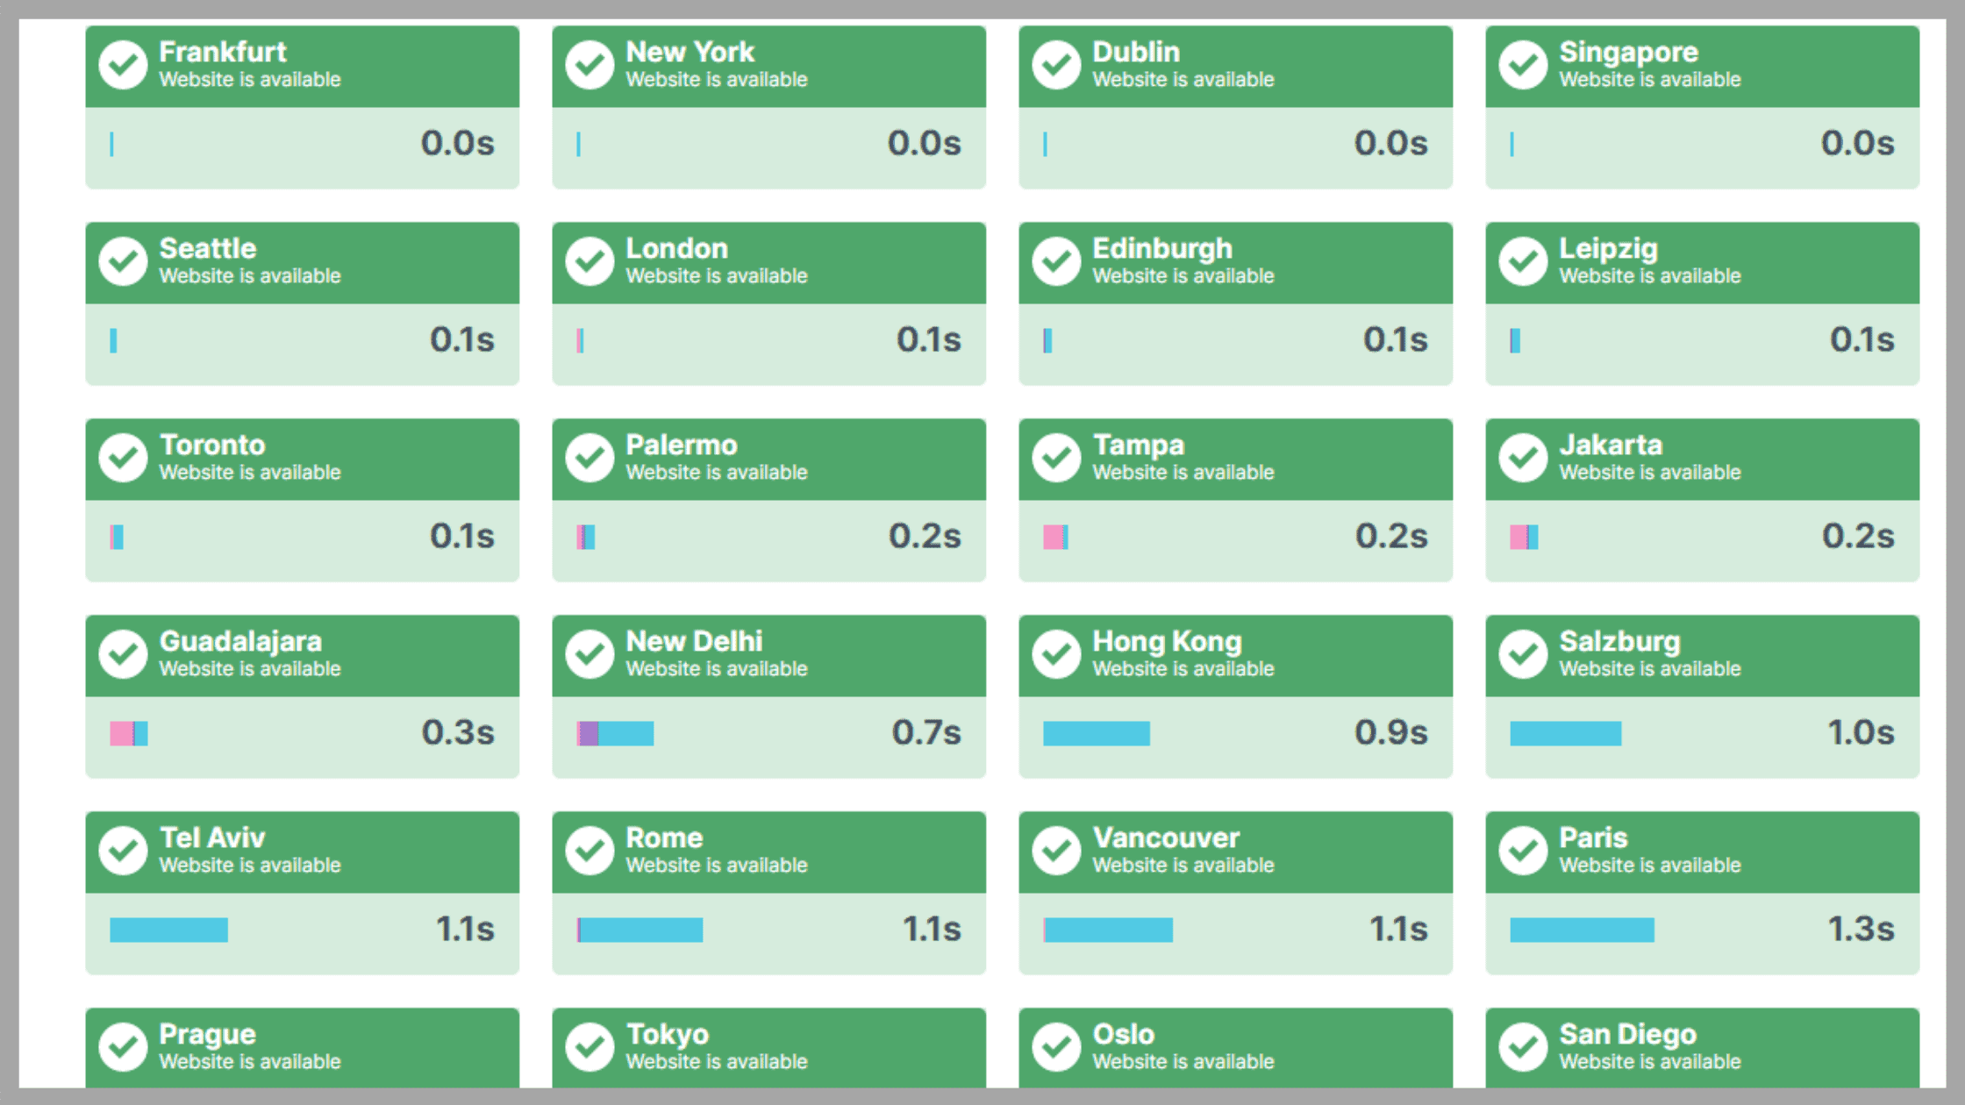Click the Tokyo checkmark icon

tap(589, 1047)
